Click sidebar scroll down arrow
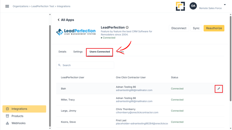 pos(50,128)
